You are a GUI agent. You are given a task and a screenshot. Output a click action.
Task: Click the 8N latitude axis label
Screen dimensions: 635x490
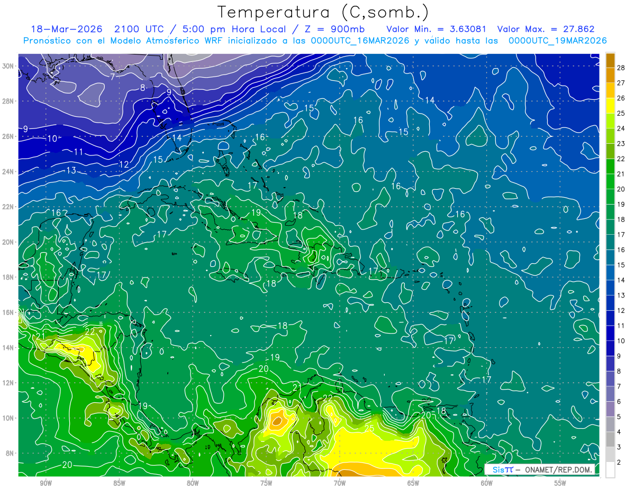[x=11, y=454]
